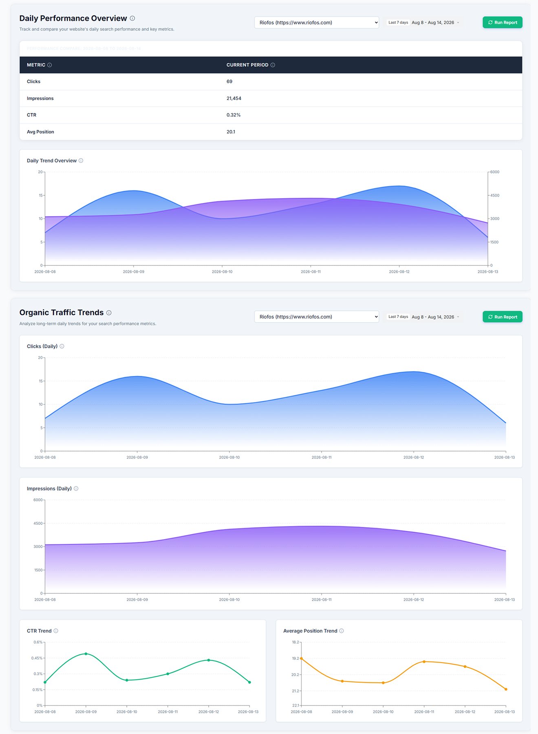Image resolution: width=538 pixels, height=734 pixels.
Task: Run Report for Daily Performance Overview
Action: coord(503,22)
